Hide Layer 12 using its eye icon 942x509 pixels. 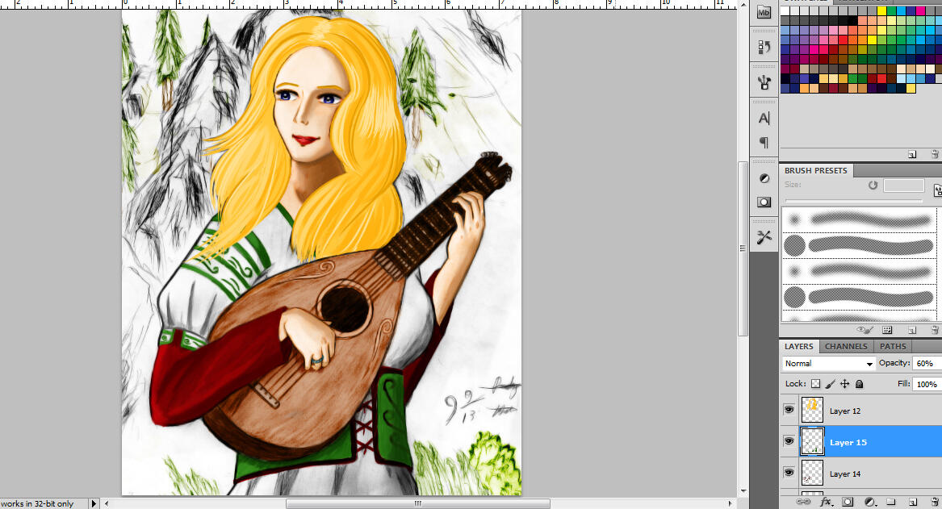(x=789, y=410)
